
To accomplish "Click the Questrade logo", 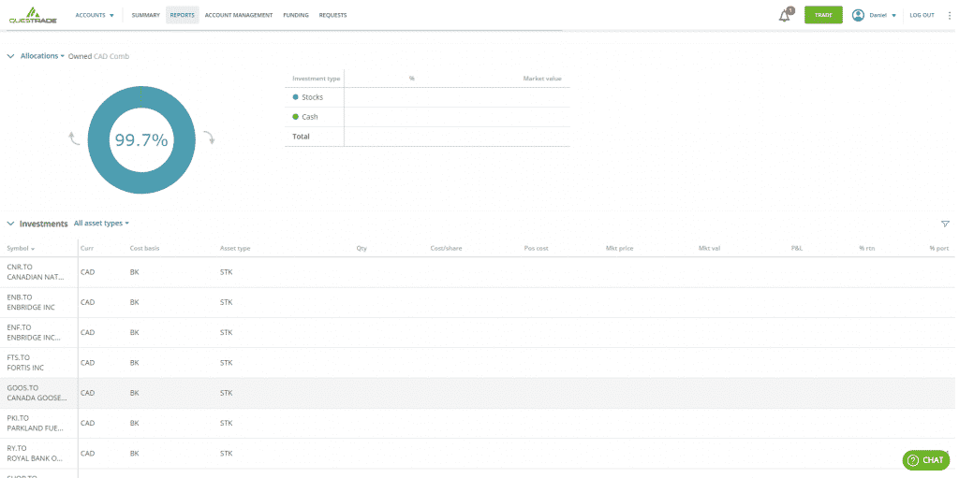I will pos(33,15).
